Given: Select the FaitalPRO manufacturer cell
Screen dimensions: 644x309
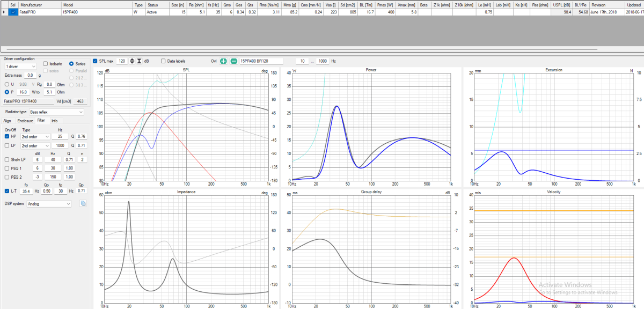Looking at the screenshot, I should [x=40, y=11].
